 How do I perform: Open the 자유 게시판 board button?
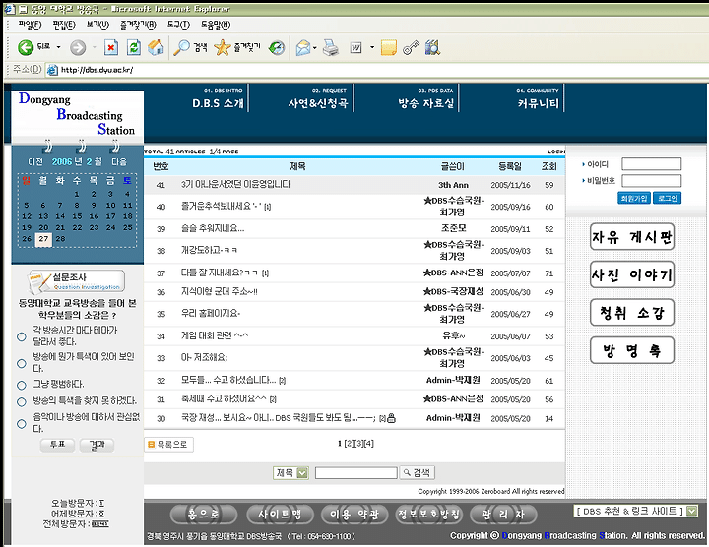(x=631, y=237)
